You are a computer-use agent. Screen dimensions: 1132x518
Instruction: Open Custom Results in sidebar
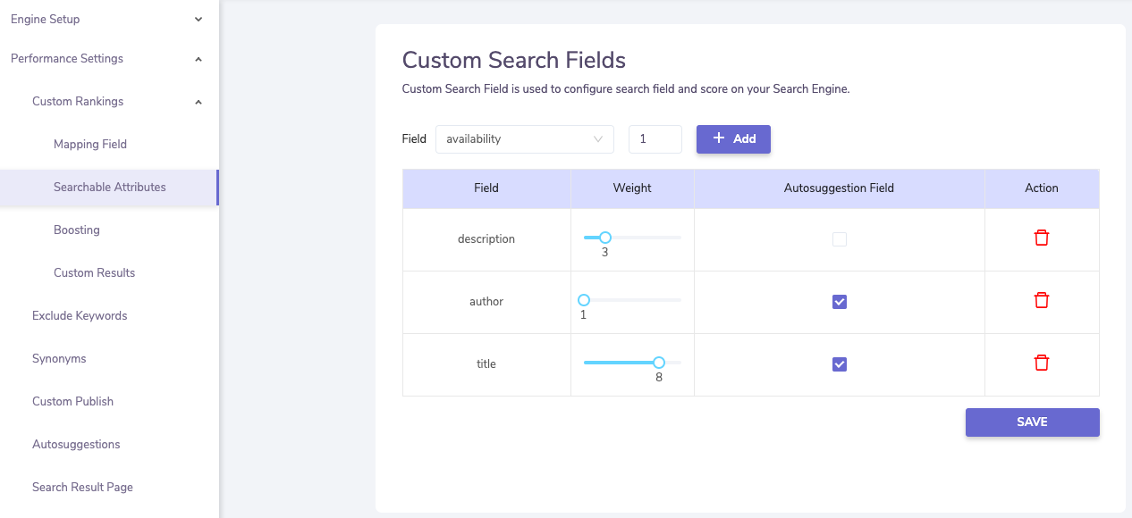click(94, 273)
